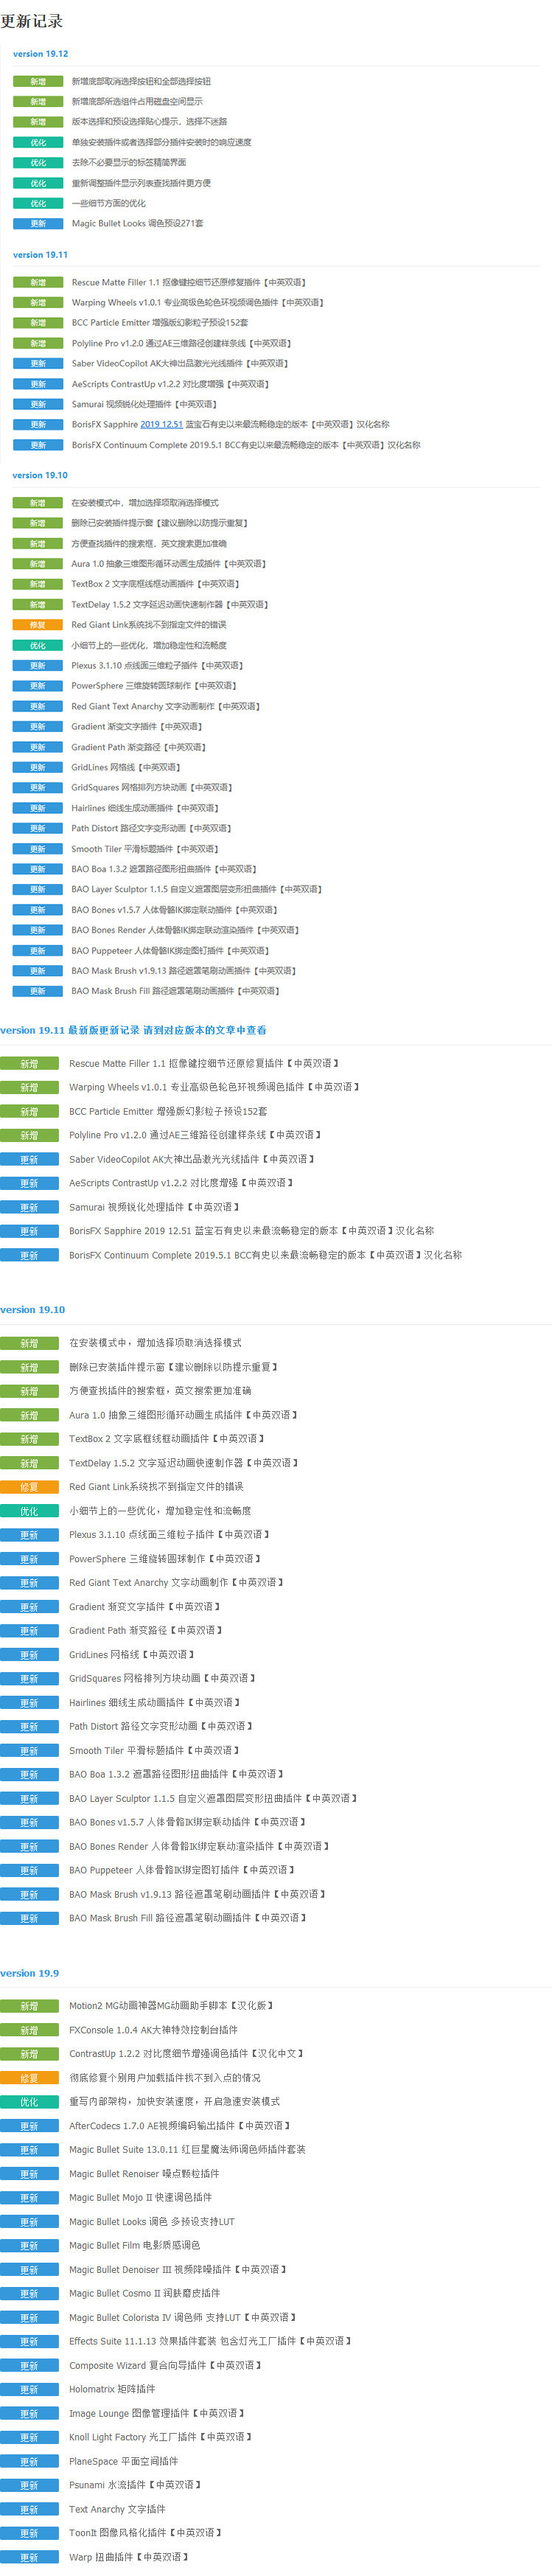Click row '新增底部所选组件占用磁盘空间显示'
This screenshot has height=2576, width=552.
(137, 101)
